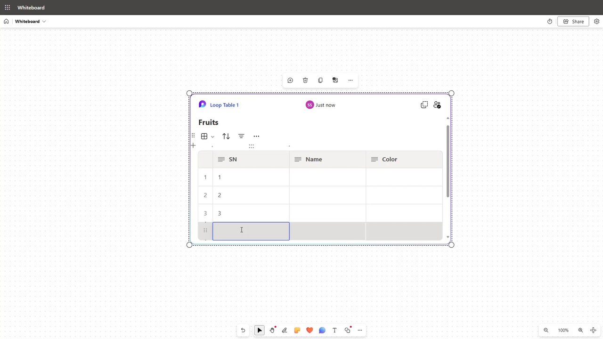603x339 pixels.
Task: Click the SN cell containing 1
Action: click(251, 177)
